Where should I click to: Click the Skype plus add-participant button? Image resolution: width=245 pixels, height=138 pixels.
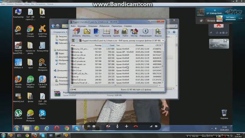point(126,126)
